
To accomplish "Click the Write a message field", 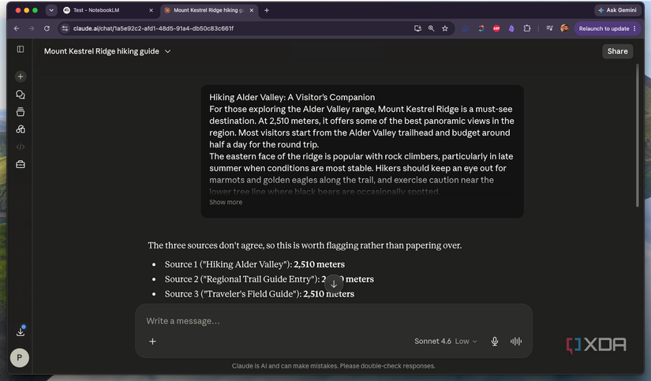I will coord(333,321).
